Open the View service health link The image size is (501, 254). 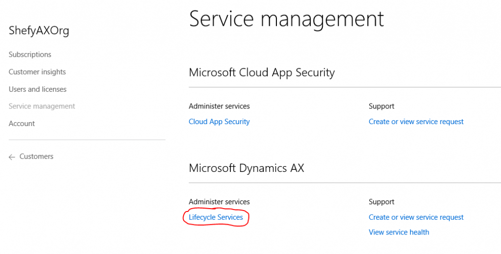coord(399,233)
